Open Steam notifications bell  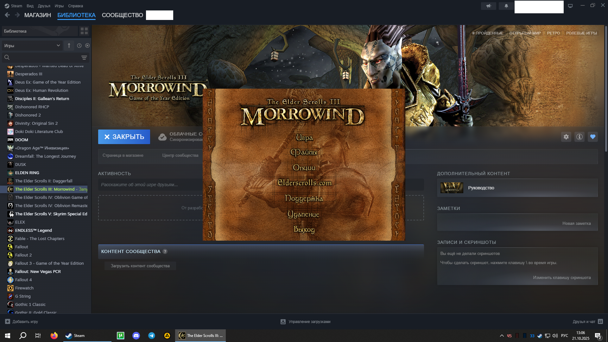[506, 6]
